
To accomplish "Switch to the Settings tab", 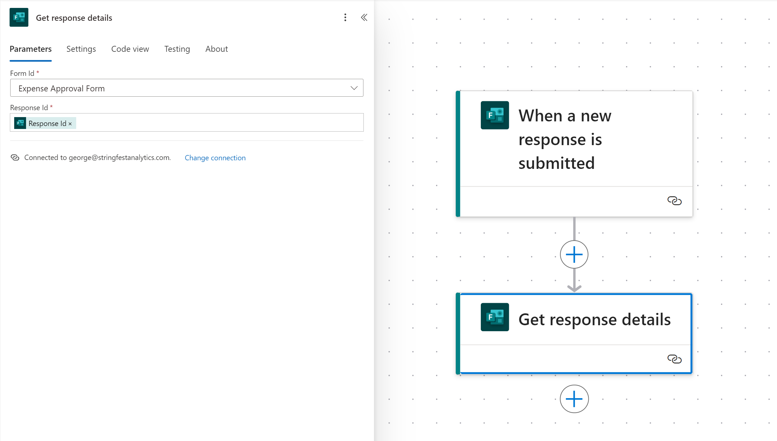I will tap(81, 49).
